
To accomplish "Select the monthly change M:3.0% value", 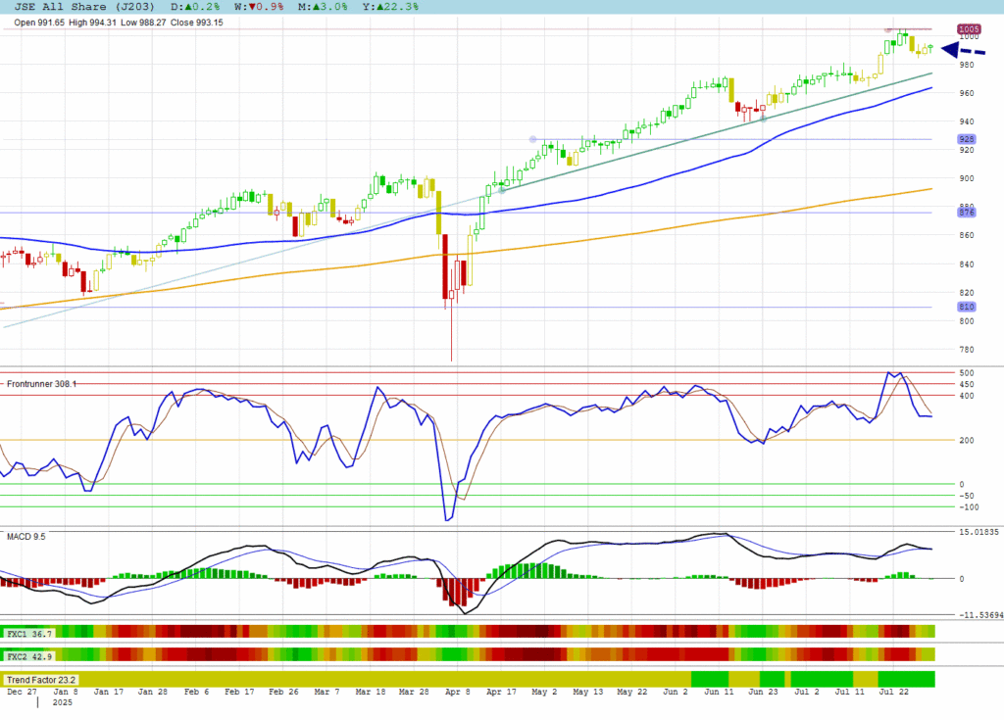I will [x=323, y=7].
